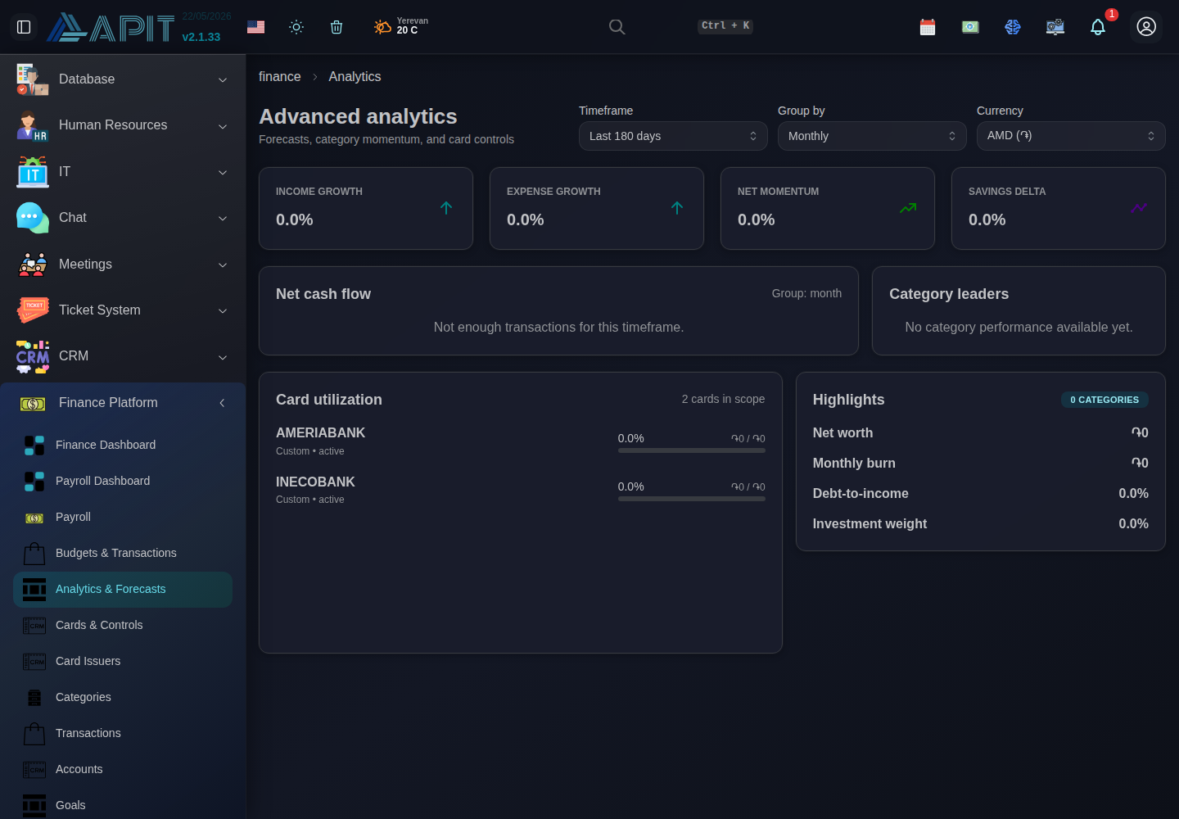Open Finance Dashboard page

123,445
